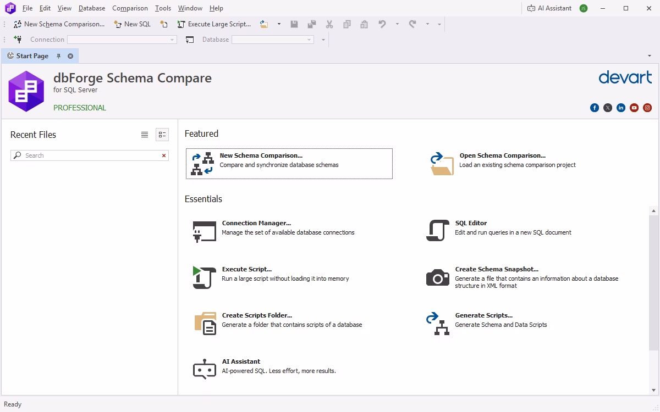
Task: Click the scrollbar down arrow
Action: pos(653,390)
